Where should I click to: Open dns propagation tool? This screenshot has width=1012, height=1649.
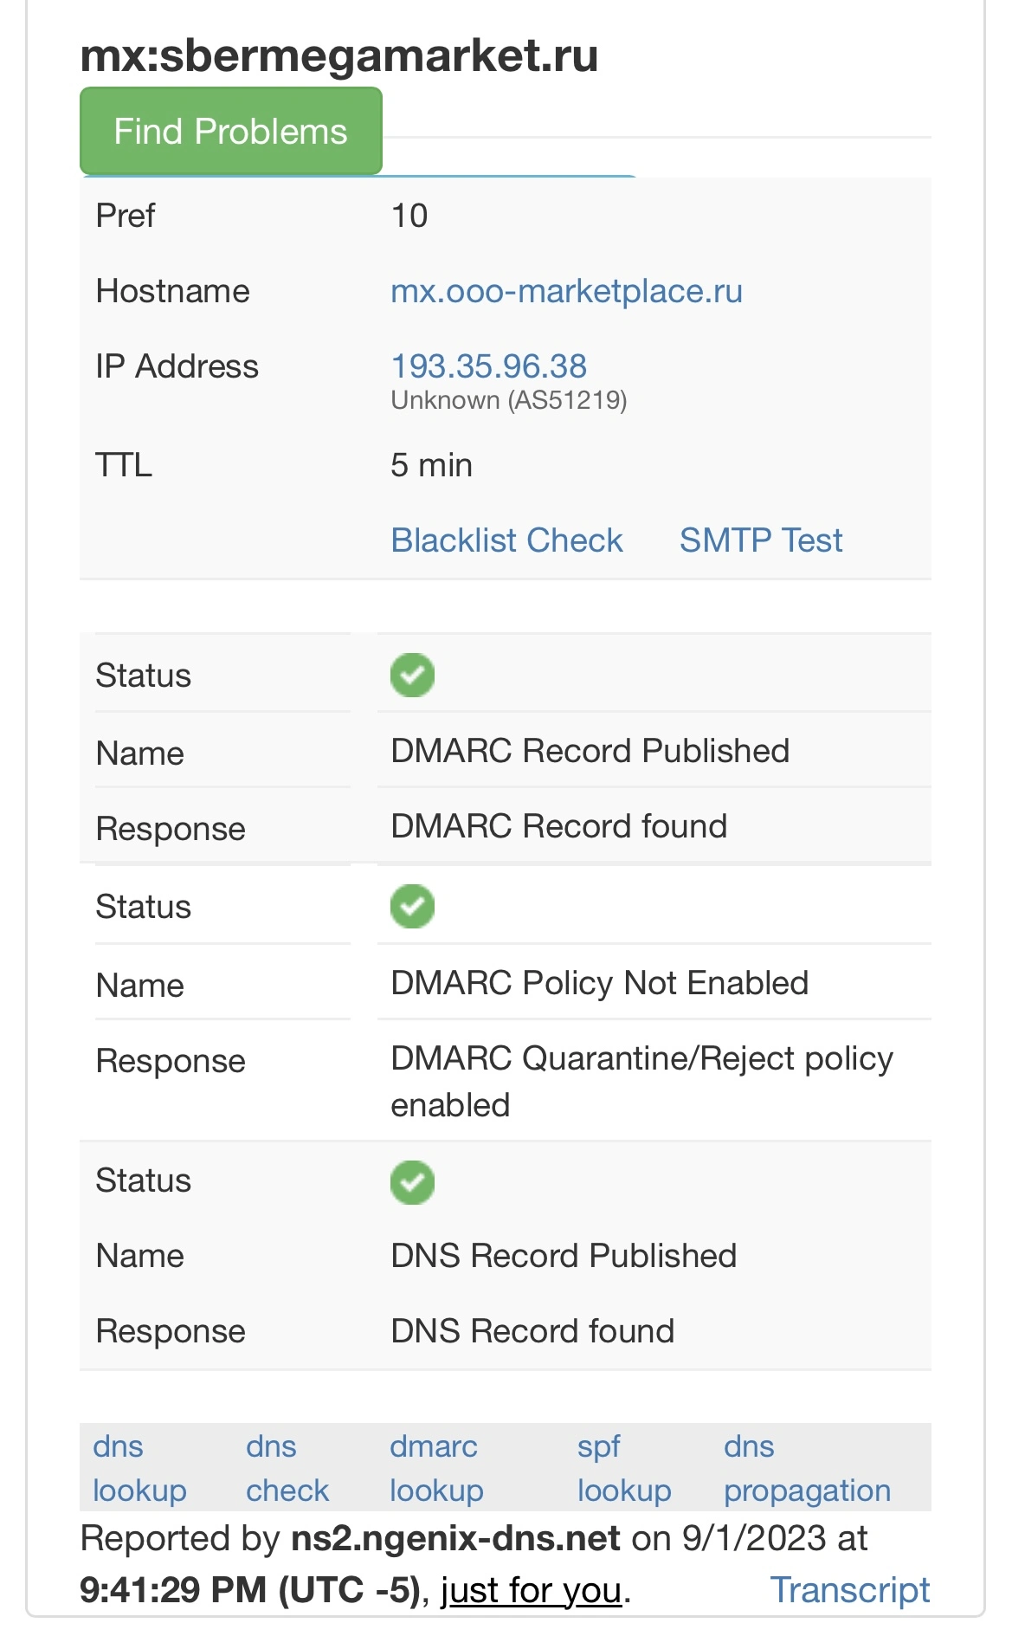pyautogui.click(x=807, y=1468)
